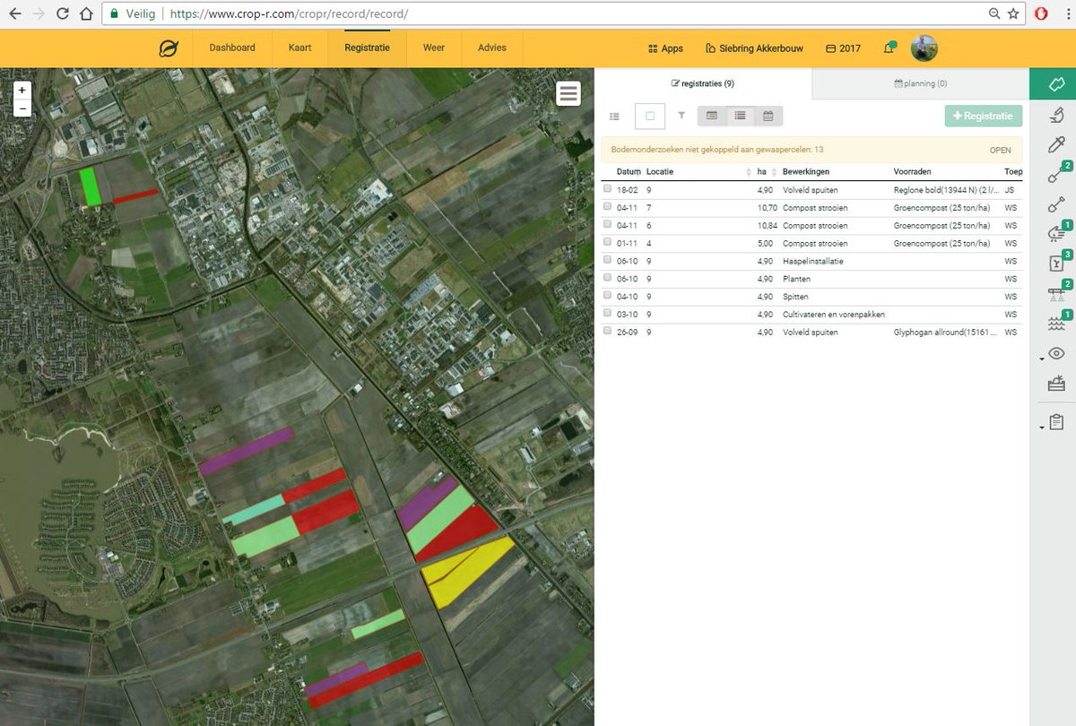
Task: Open the microscope soil research icon
Action: click(x=1056, y=115)
